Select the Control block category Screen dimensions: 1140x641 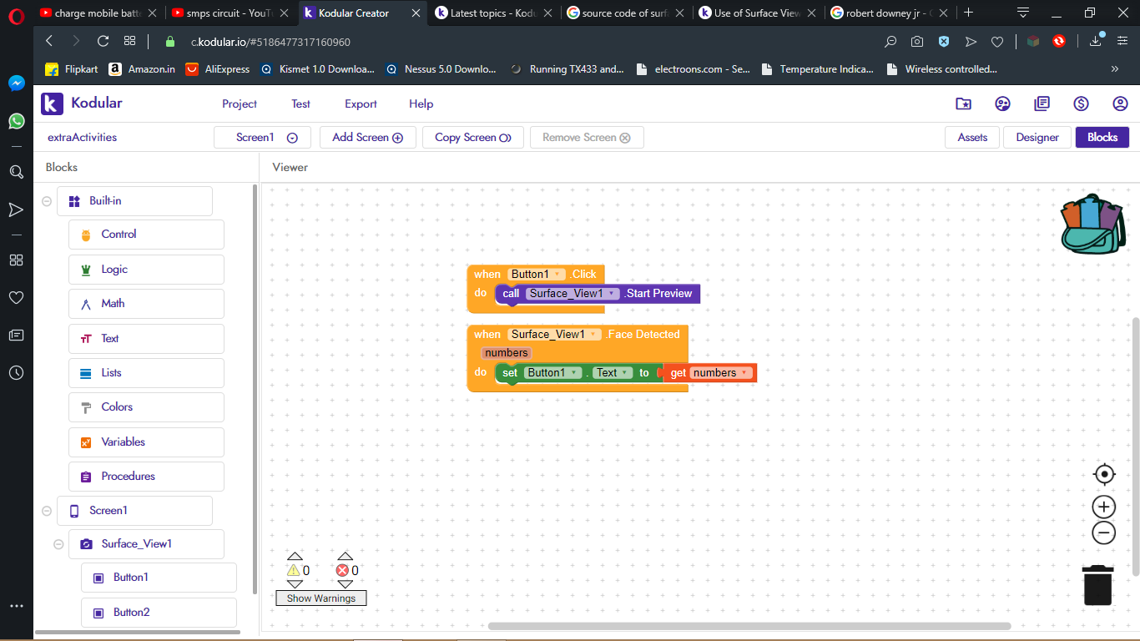146,235
